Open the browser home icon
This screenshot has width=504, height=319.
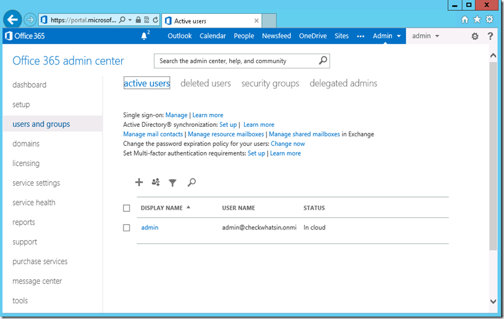[x=465, y=20]
